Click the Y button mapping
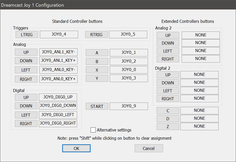Image resolution: width=236 pixels, height=162 pixels. pyautogui.click(x=97, y=78)
